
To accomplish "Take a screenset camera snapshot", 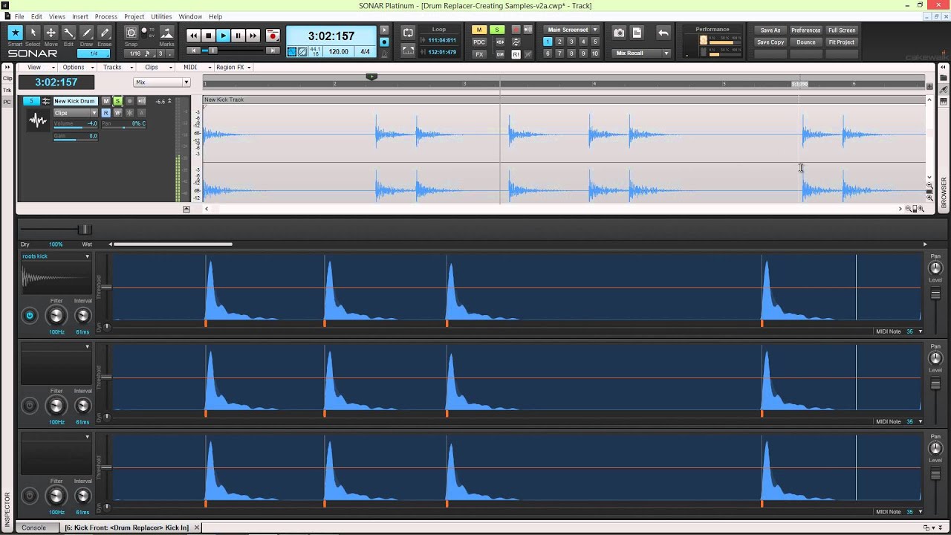I will (x=619, y=33).
